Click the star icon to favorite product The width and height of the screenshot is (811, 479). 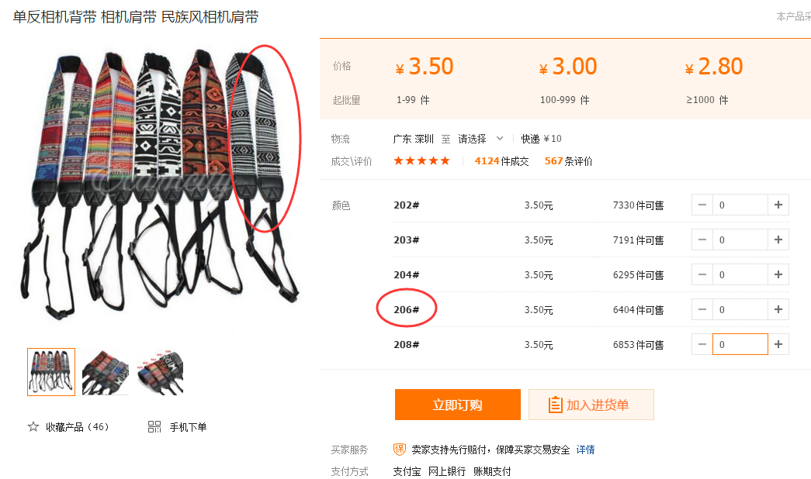click(33, 427)
